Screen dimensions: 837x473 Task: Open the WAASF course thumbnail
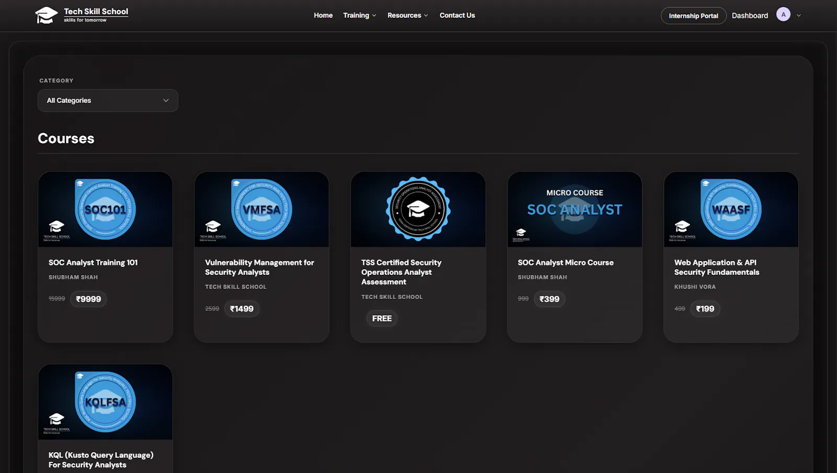coord(731,209)
